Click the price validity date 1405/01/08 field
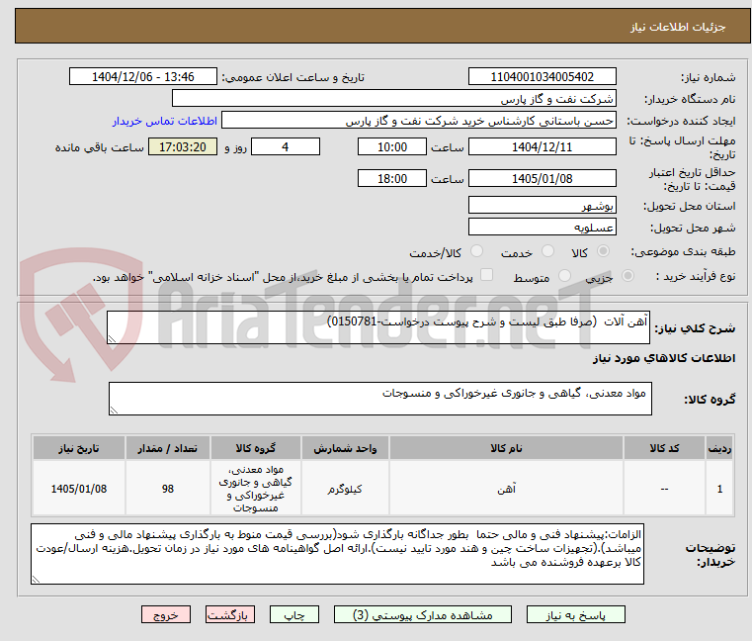Viewport: 752px width, 641px height. pyautogui.click(x=542, y=179)
